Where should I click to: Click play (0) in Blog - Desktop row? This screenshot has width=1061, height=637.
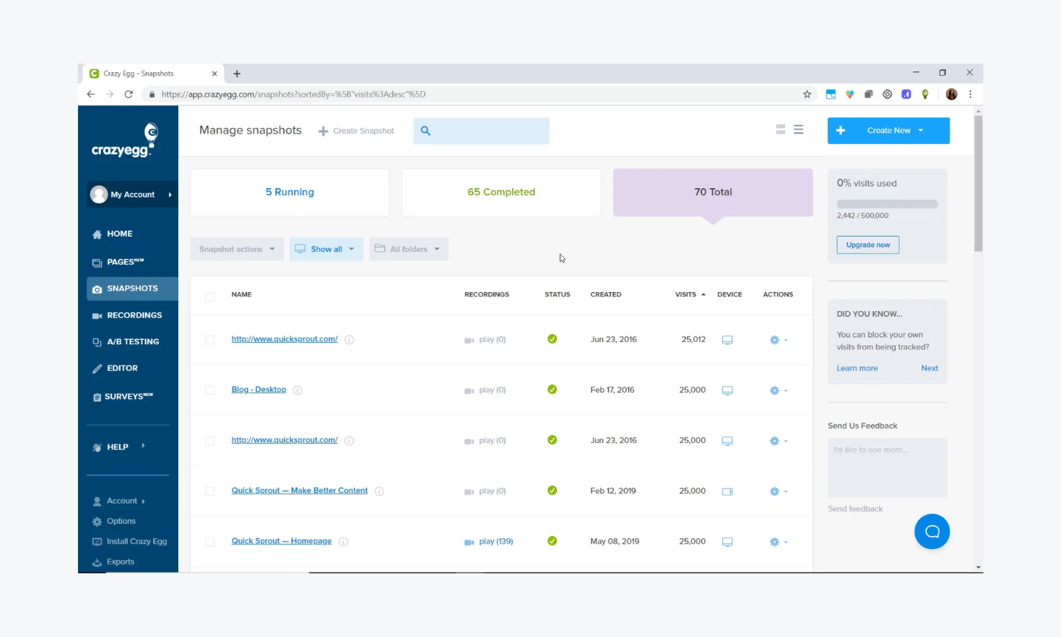click(x=485, y=391)
